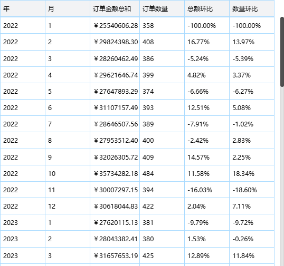Click order count cell 425

coord(162,255)
